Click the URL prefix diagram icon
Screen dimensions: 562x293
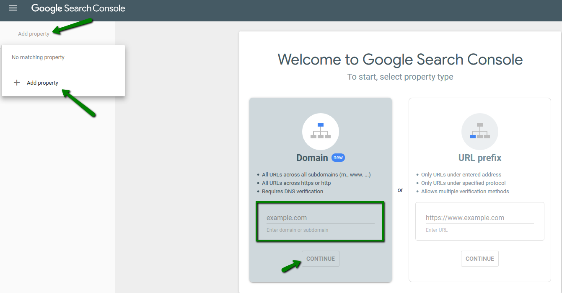pos(479,132)
